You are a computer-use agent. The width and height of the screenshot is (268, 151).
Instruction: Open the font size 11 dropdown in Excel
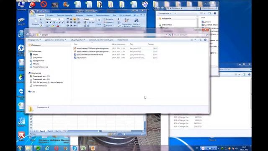point(63,19)
